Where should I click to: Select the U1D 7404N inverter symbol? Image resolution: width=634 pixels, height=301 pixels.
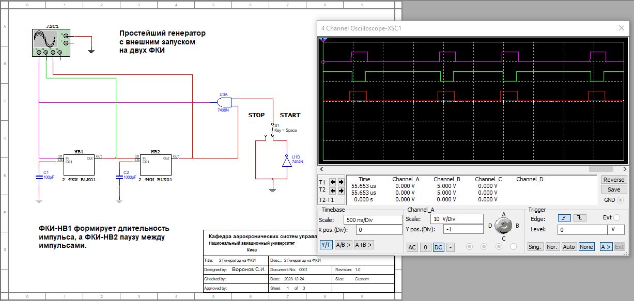pyautogui.click(x=286, y=161)
